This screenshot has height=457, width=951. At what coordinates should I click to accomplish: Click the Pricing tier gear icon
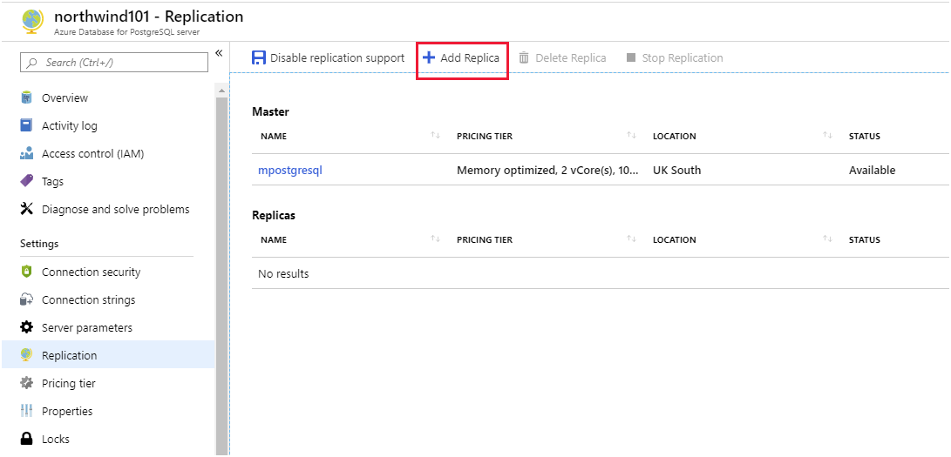[x=26, y=383]
